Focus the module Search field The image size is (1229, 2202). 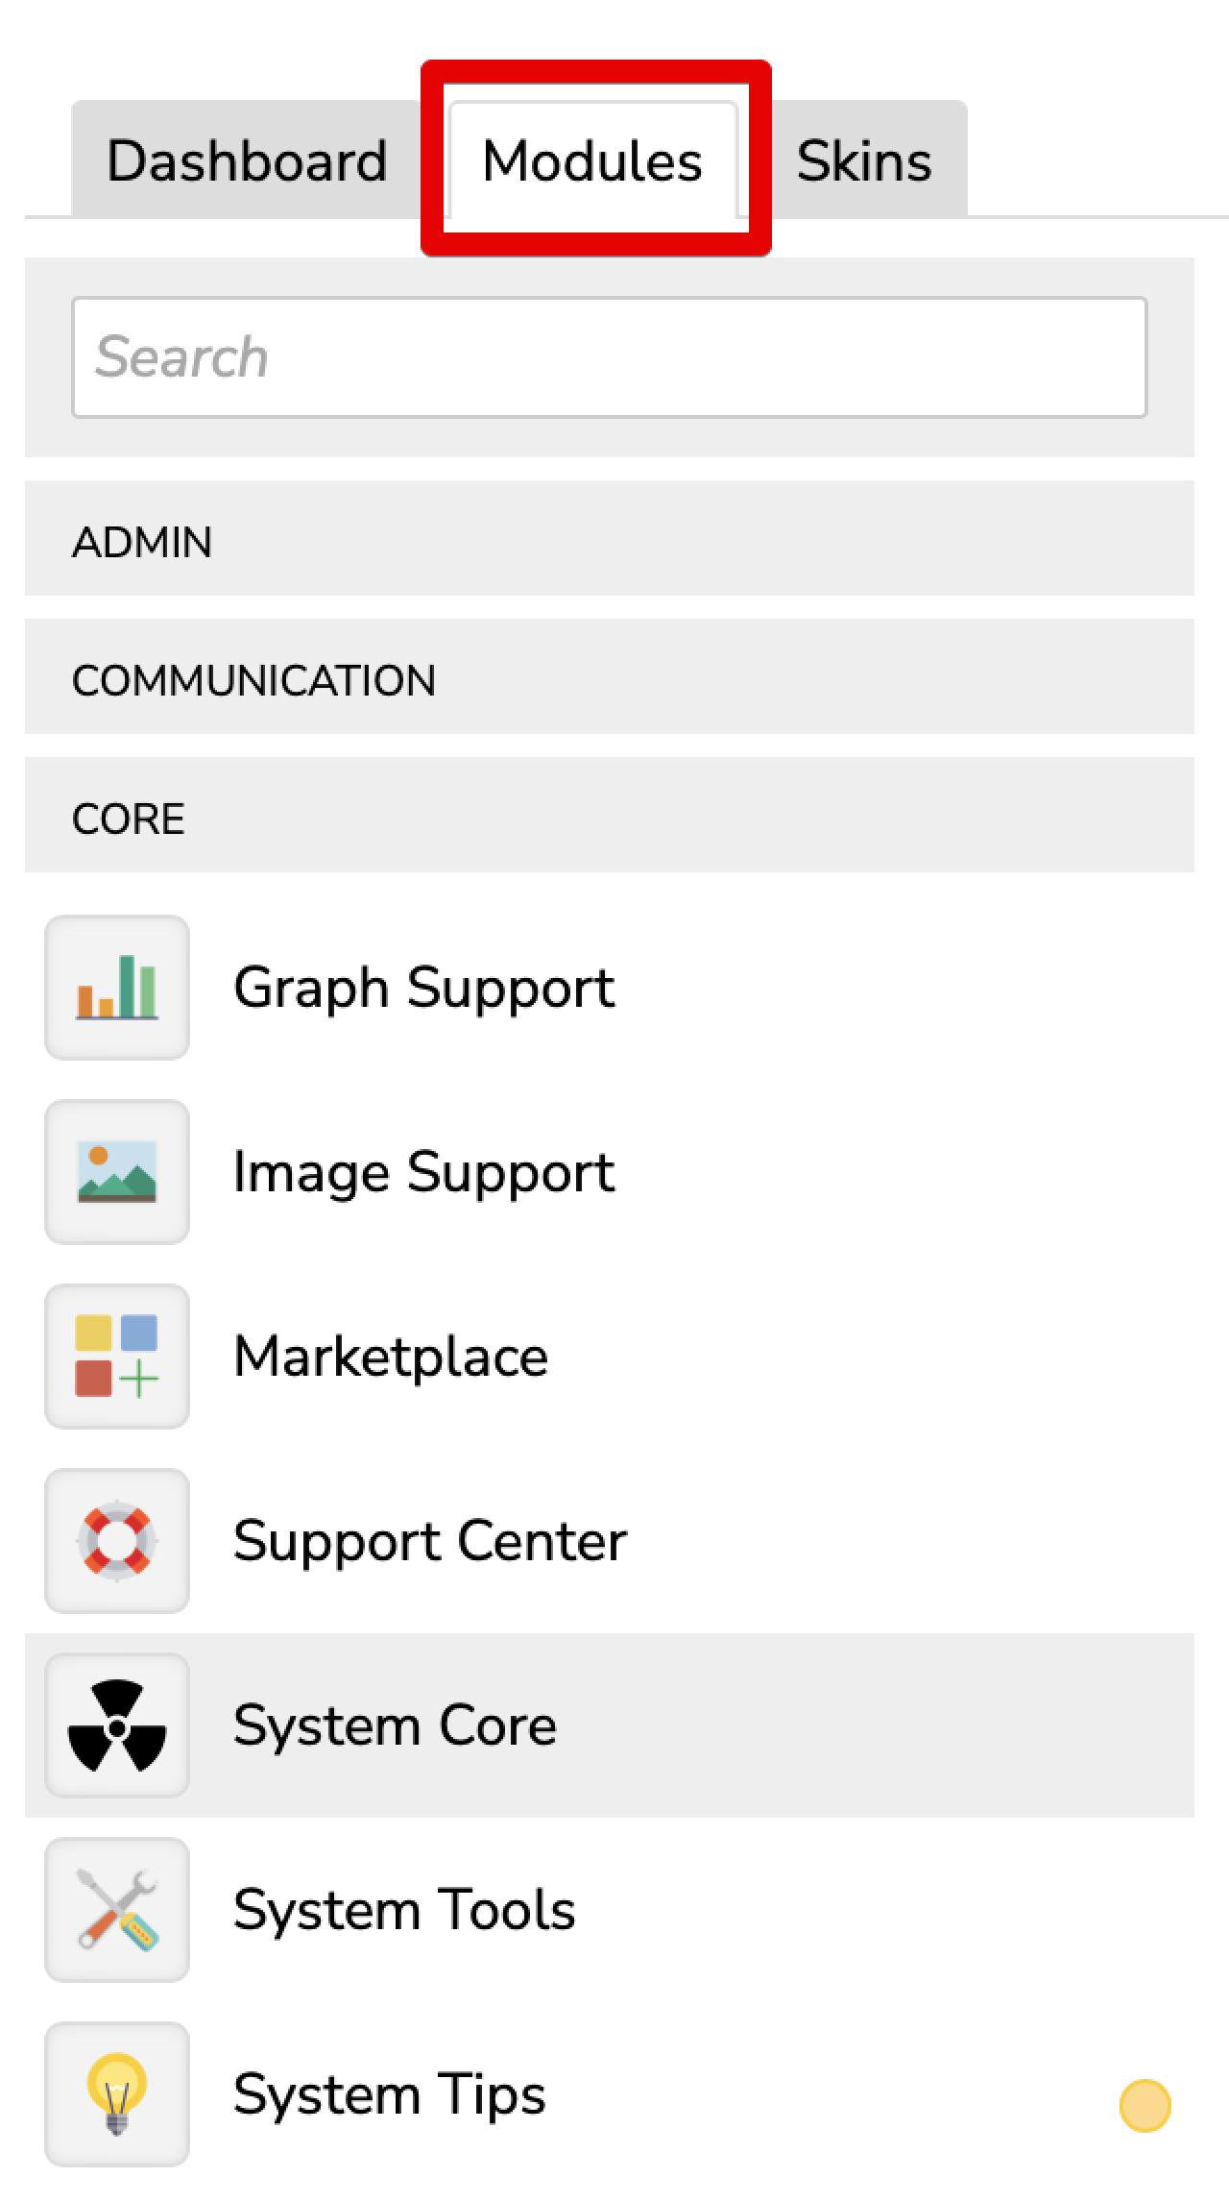(x=609, y=357)
